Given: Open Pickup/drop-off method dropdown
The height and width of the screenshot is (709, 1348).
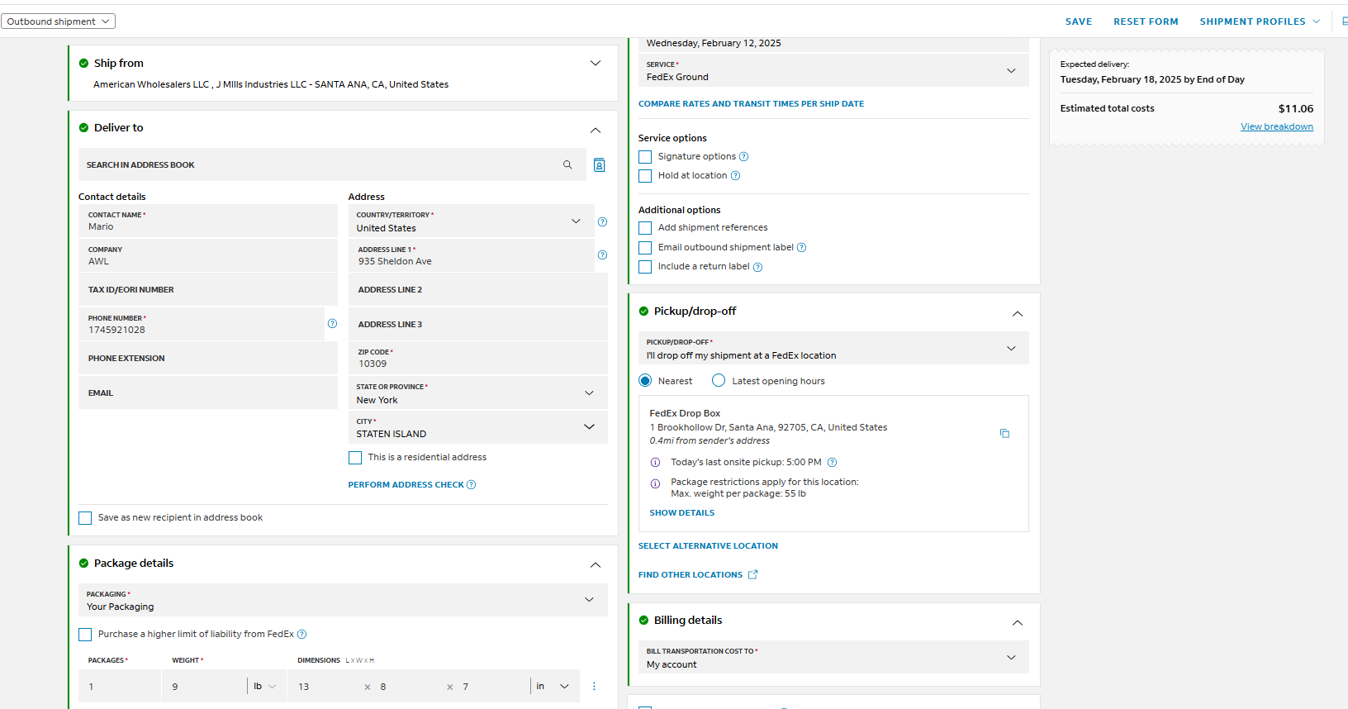Looking at the screenshot, I should 833,348.
